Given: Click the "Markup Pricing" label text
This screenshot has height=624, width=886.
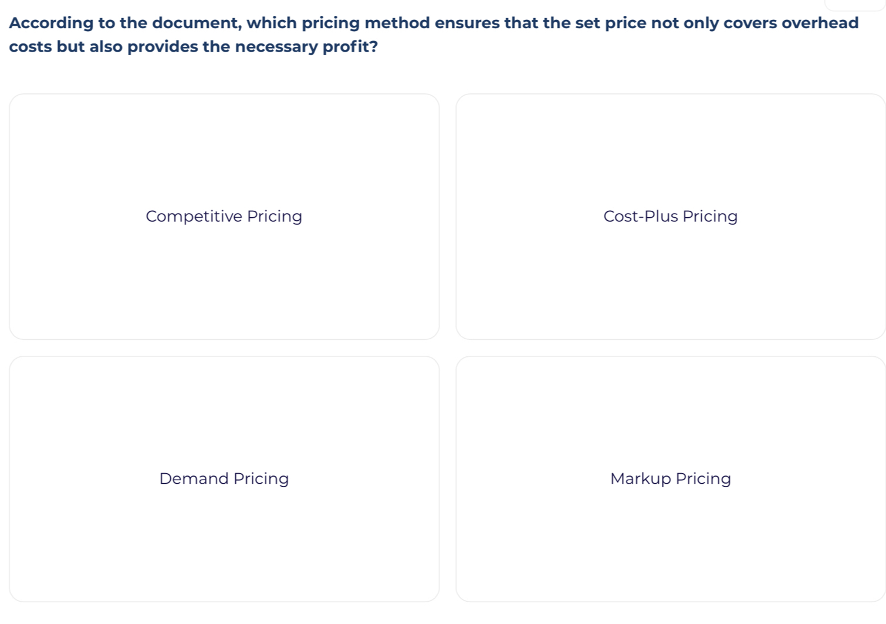Looking at the screenshot, I should [x=670, y=479].
